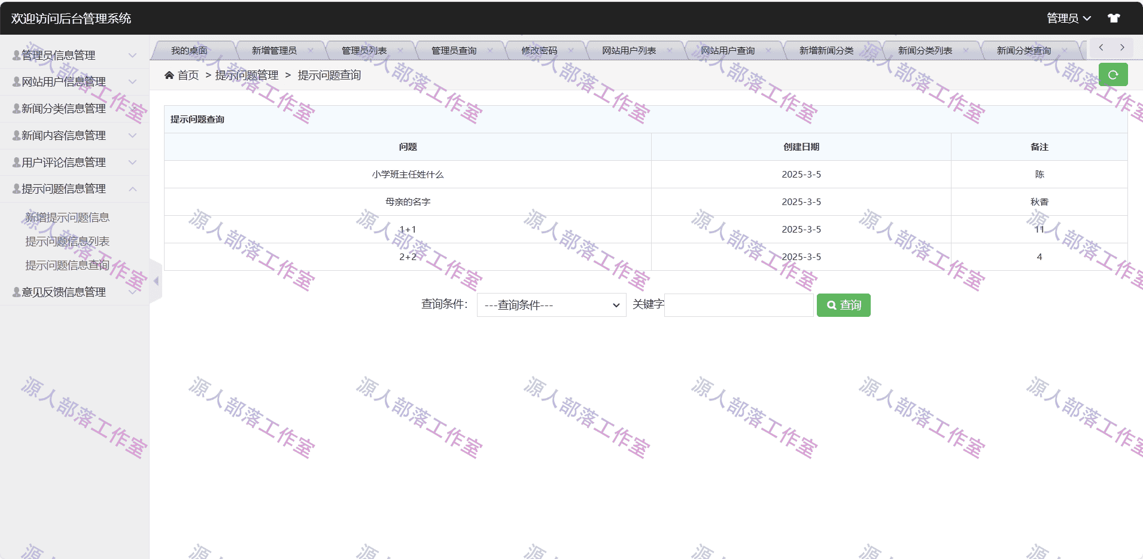The width and height of the screenshot is (1143, 559).
Task: Select the 小学班主任姓什么 question cell
Action: [x=408, y=174]
